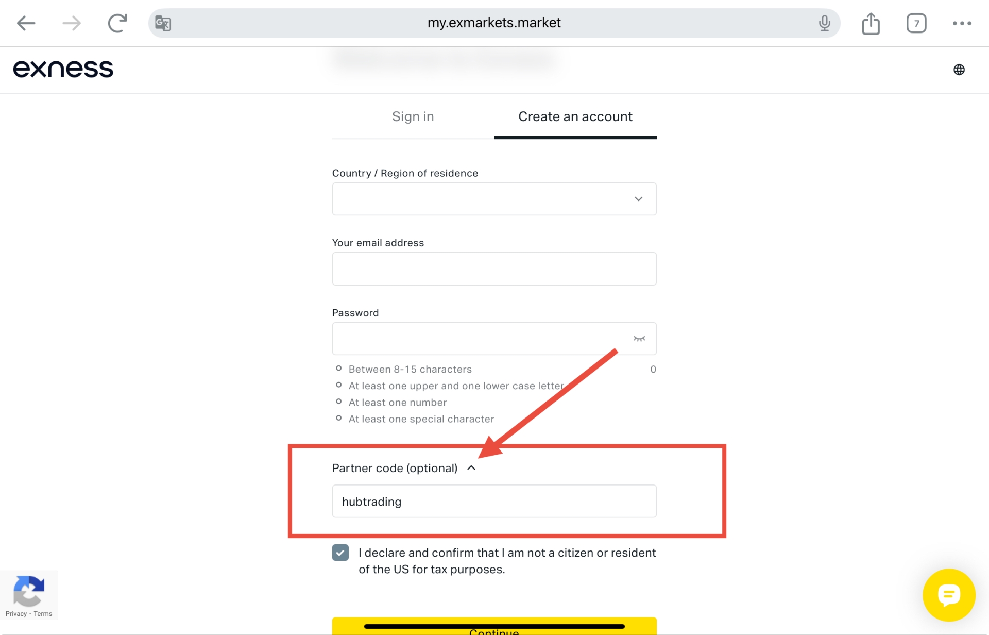Toggle password visibility eye icon
The width and height of the screenshot is (989, 635).
[x=639, y=339]
